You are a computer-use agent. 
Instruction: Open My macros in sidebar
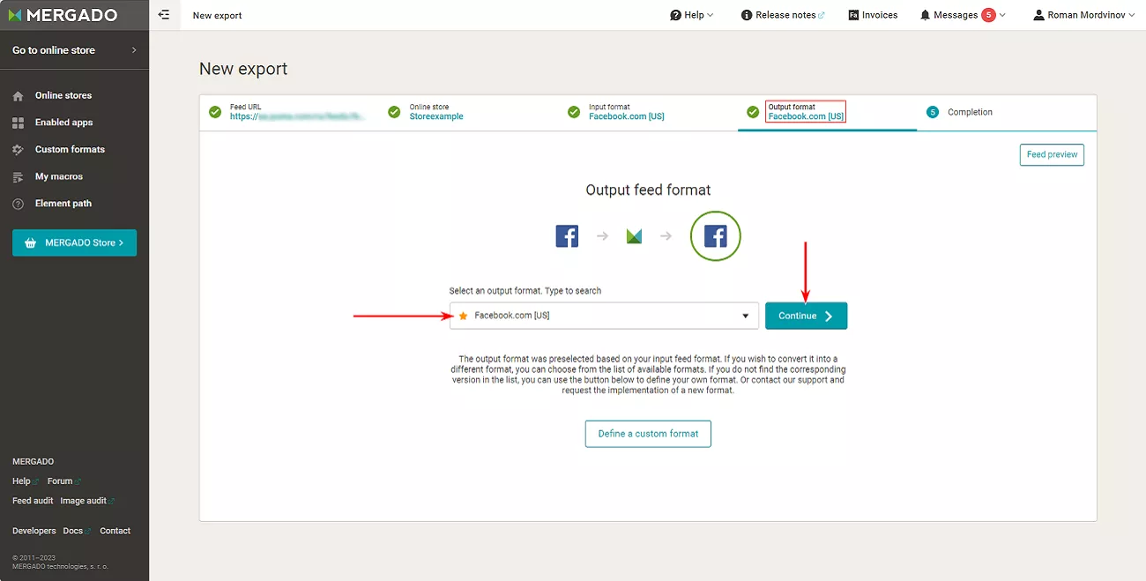coord(59,176)
